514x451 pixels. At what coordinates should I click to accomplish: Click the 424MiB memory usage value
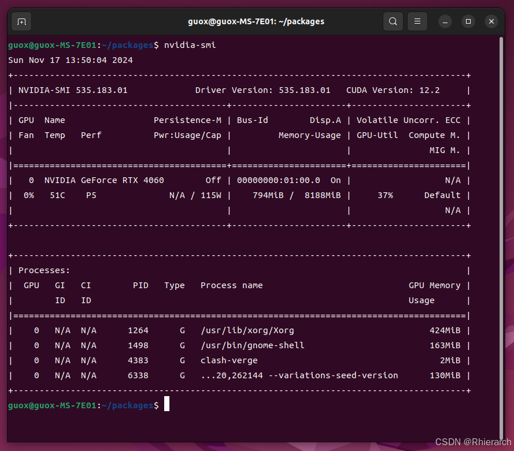[445, 330]
